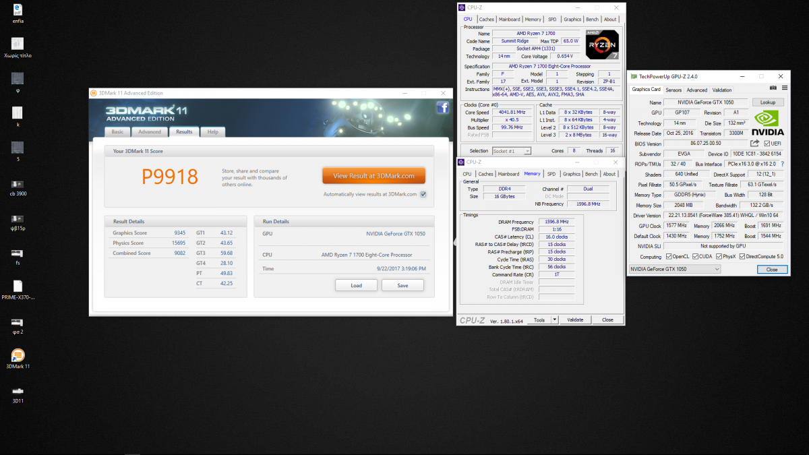Click the Lookup button in GPU-Z

(x=768, y=102)
